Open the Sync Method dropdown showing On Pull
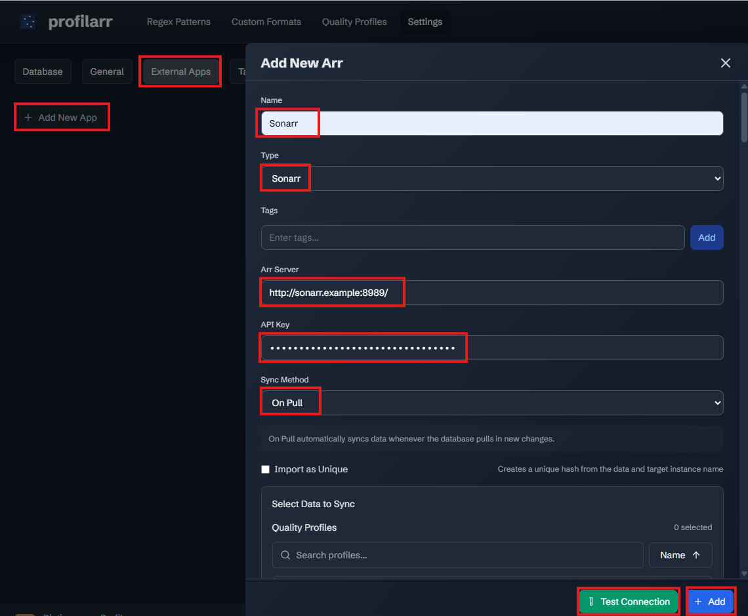The image size is (748, 616). pos(492,403)
